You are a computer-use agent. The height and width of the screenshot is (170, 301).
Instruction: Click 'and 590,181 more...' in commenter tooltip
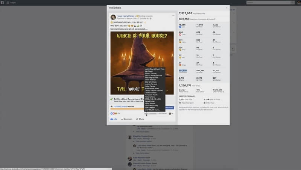coord(152,110)
